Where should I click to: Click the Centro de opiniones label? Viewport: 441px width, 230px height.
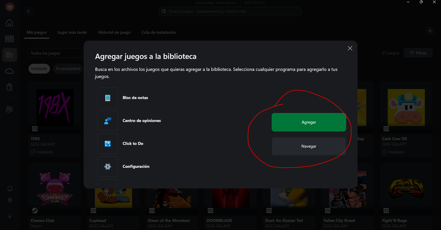click(x=142, y=121)
